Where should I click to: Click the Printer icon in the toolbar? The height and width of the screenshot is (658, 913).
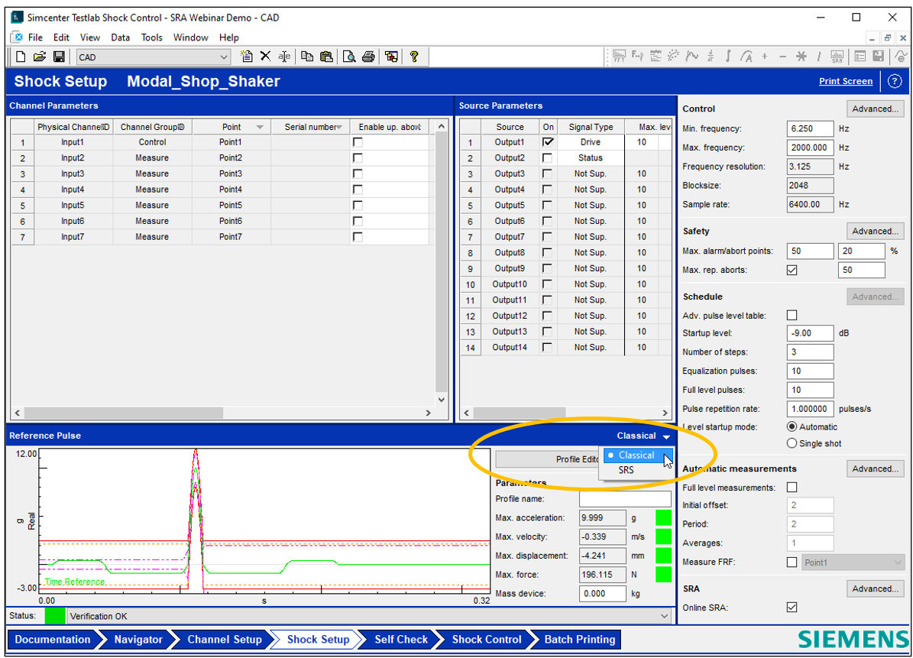point(368,57)
